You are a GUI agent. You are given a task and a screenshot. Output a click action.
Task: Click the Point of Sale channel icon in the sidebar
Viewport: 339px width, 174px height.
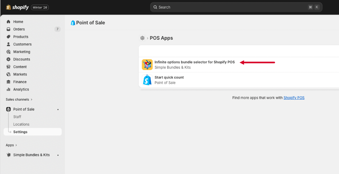[9, 109]
